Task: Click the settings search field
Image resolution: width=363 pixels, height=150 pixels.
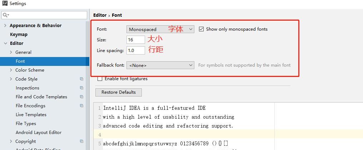Action: 44,15
